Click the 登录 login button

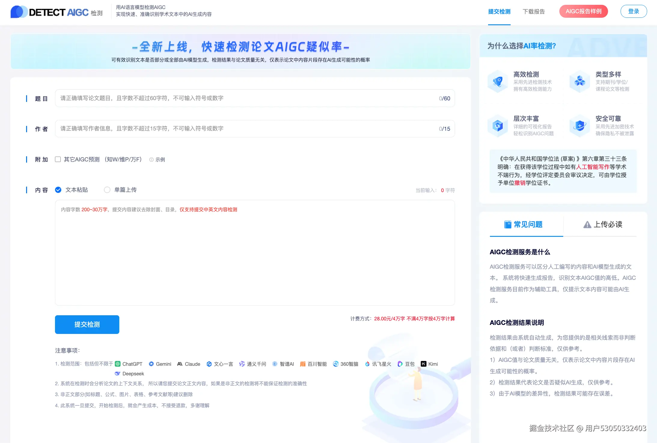(x=634, y=11)
